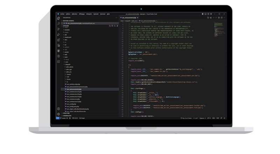Open the Aide menu
This screenshot has width=280, height=154.
(x=108, y=14)
